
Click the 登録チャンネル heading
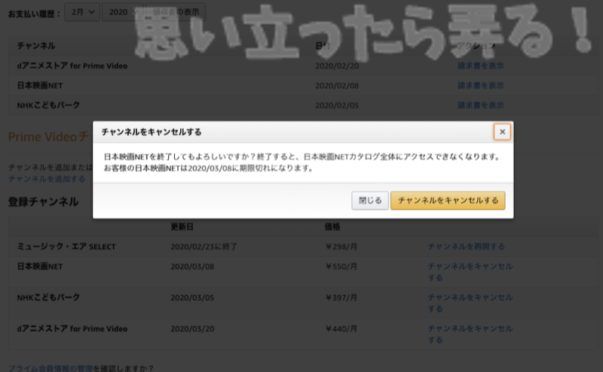click(x=44, y=201)
